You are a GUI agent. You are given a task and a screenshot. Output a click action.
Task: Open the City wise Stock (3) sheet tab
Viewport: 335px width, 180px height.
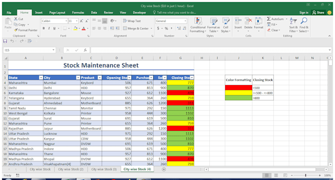[104, 169]
